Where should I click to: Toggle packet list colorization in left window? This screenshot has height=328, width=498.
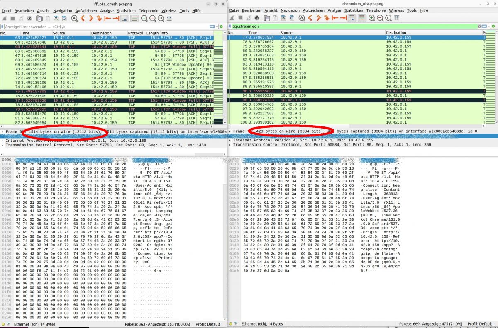pos(134,18)
